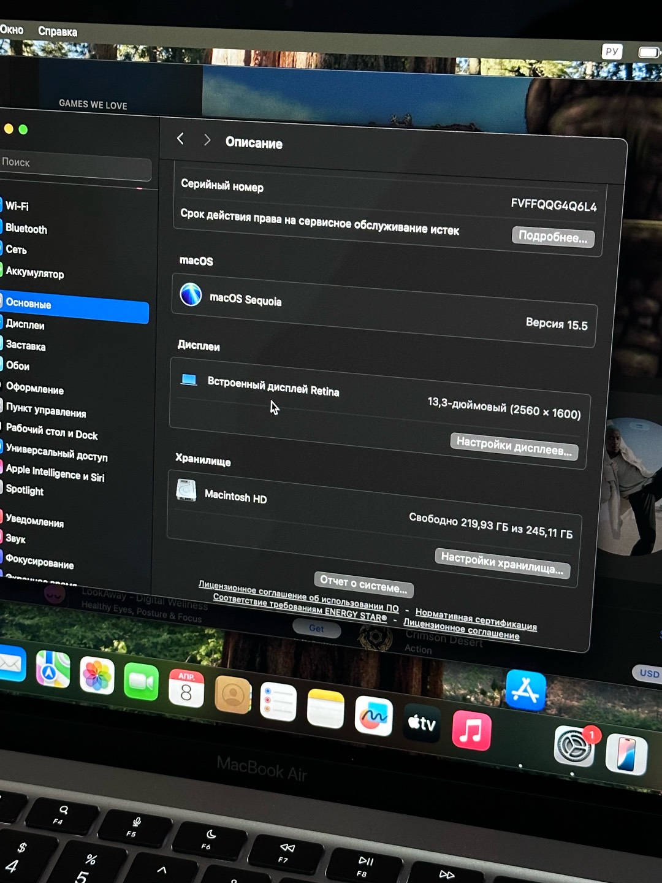Open the Notes app in Dock
The height and width of the screenshot is (883, 662).
325,709
